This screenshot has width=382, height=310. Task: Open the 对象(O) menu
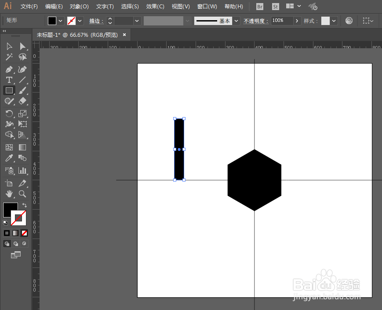(79, 7)
